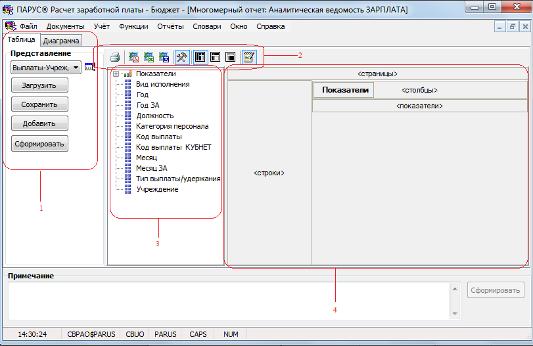Select Категория персонала in the tree
533x346 pixels.
point(172,126)
